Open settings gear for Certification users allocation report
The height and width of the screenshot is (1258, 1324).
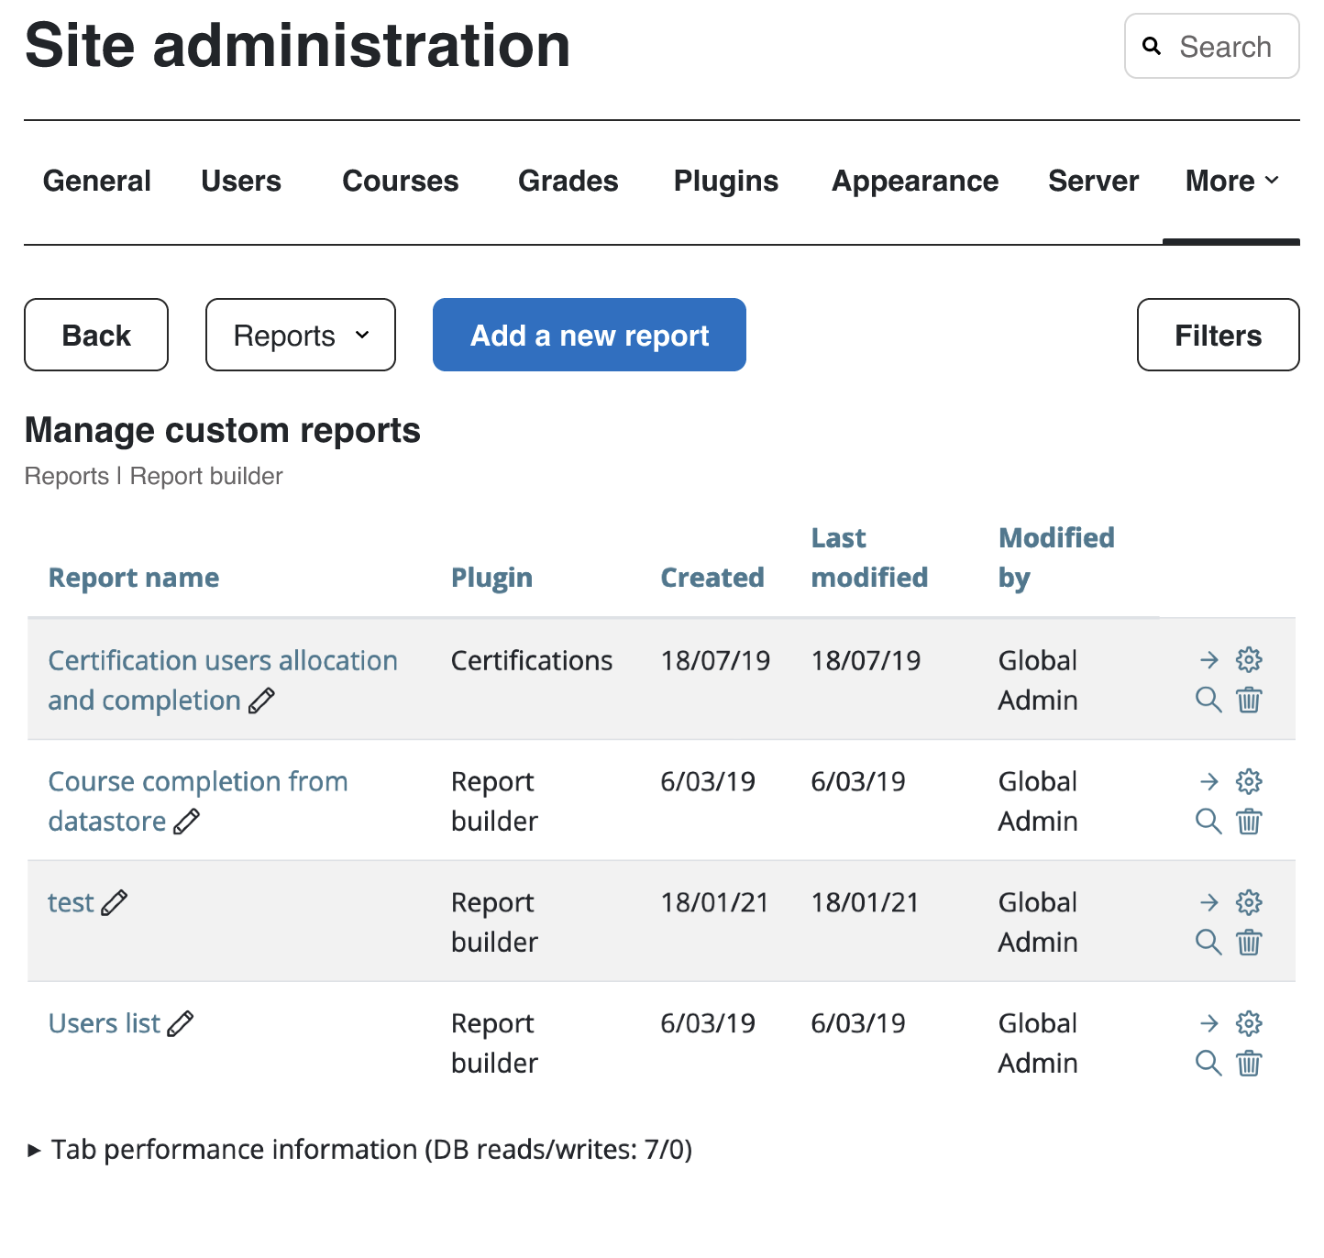pyautogui.click(x=1249, y=660)
